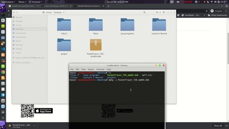Screen dimensions: 229x129
Task: Open Visual Studio Code from the dock
Action: (x=3, y=49)
